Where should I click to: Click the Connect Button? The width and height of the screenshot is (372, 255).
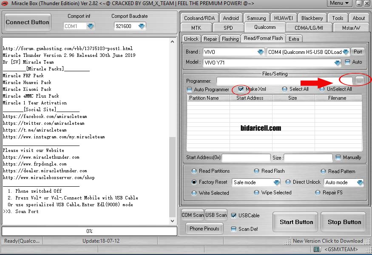(x=28, y=22)
